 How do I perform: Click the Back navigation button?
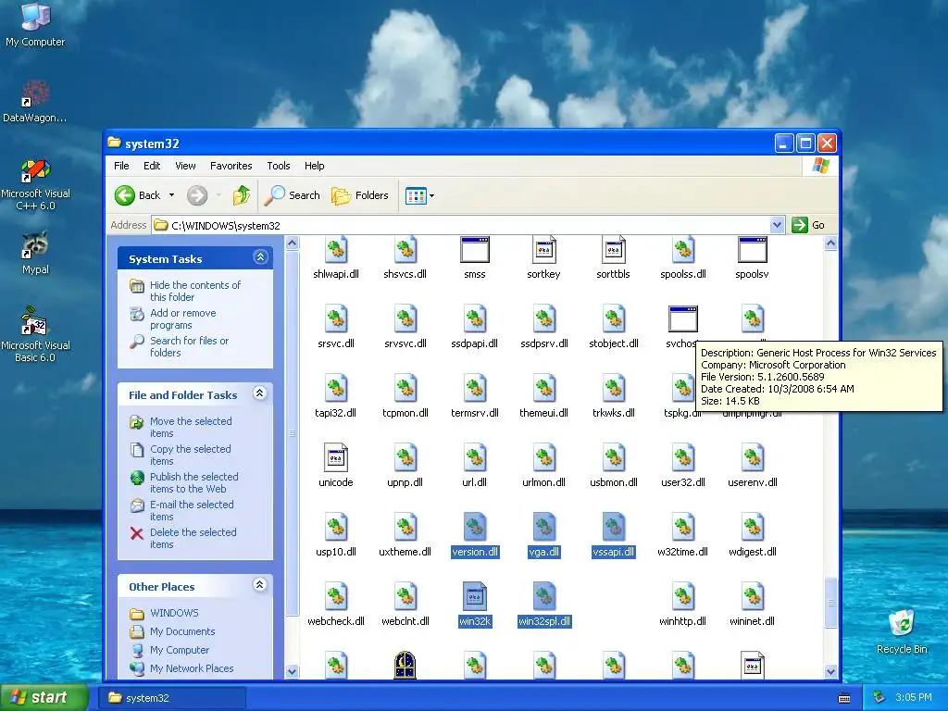138,195
